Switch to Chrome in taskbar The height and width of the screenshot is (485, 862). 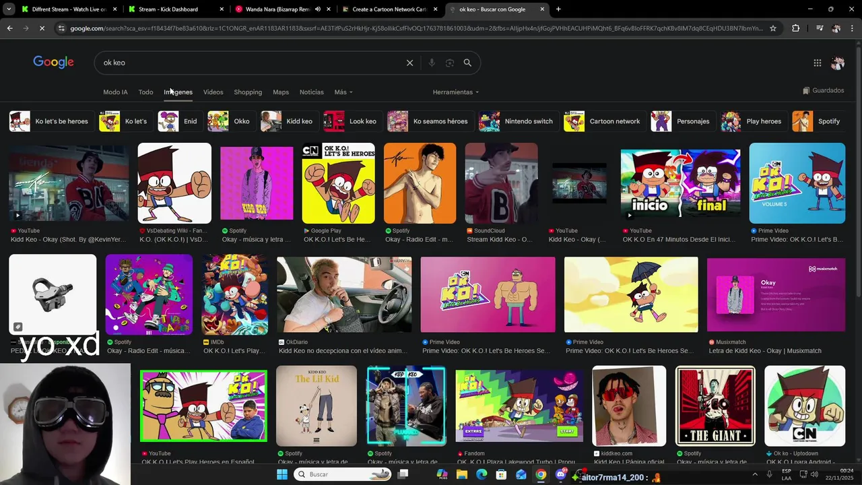coord(541,474)
